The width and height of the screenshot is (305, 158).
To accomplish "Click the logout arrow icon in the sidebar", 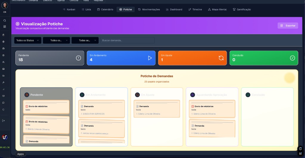I will tap(3, 121).
